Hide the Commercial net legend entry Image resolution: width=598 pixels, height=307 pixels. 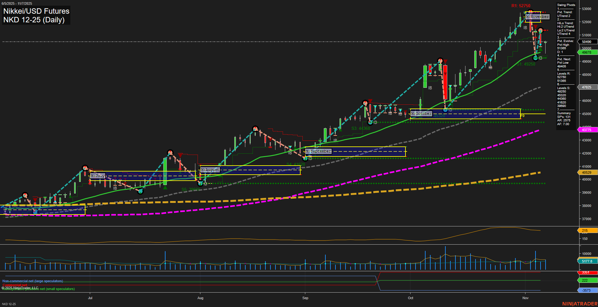click(x=15, y=285)
